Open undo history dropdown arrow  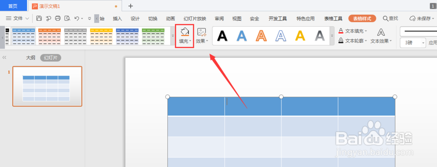[82, 19]
